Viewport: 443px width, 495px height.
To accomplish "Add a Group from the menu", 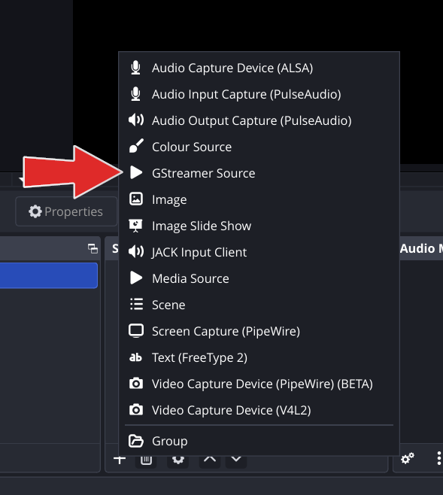I will coord(259,441).
